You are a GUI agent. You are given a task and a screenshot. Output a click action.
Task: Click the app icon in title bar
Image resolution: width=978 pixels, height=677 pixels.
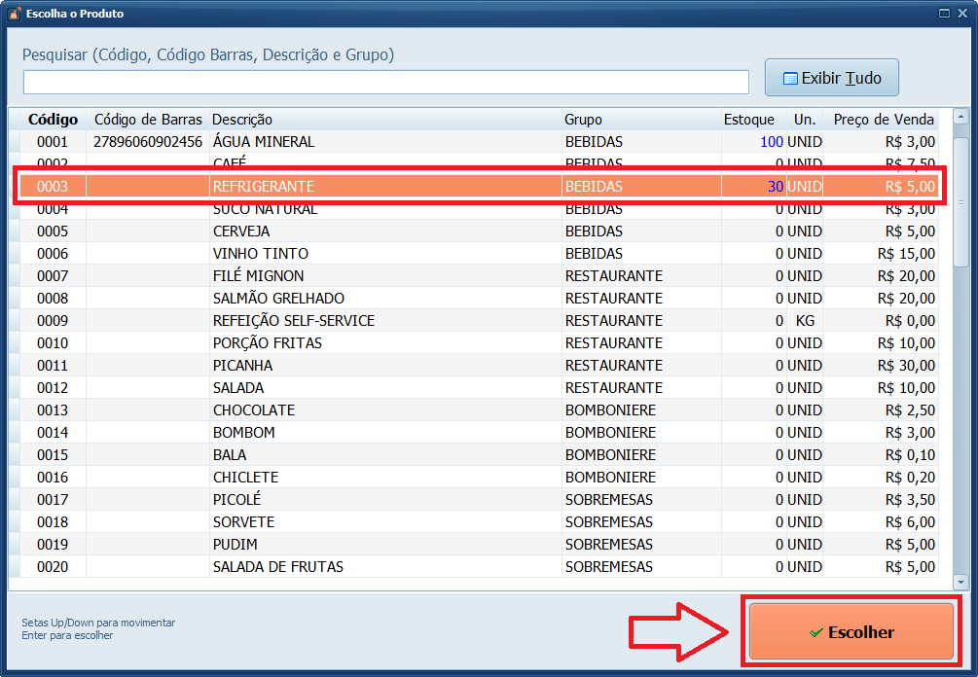(x=14, y=14)
